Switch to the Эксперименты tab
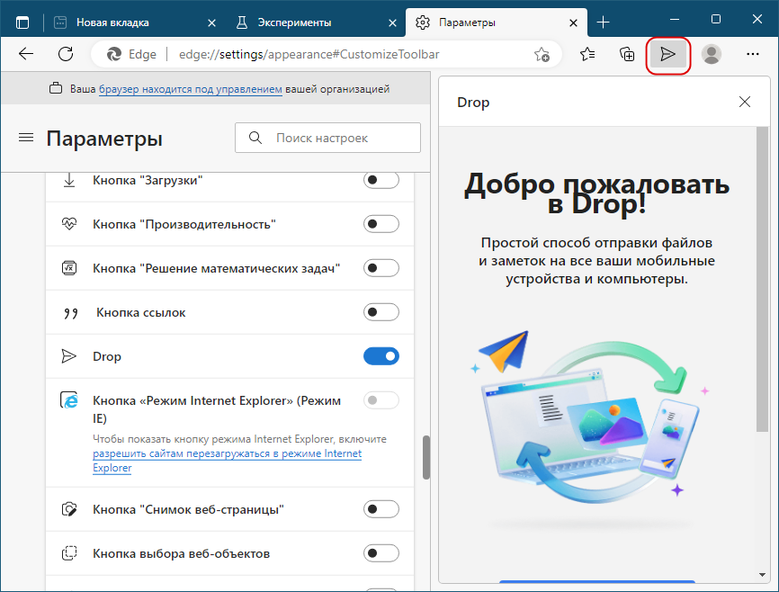This screenshot has width=779, height=592. tap(316, 22)
